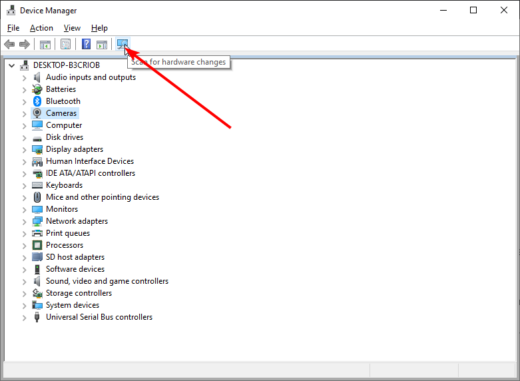Expand the Audio inputs and outputs node
The height and width of the screenshot is (381, 520).
pyautogui.click(x=25, y=77)
